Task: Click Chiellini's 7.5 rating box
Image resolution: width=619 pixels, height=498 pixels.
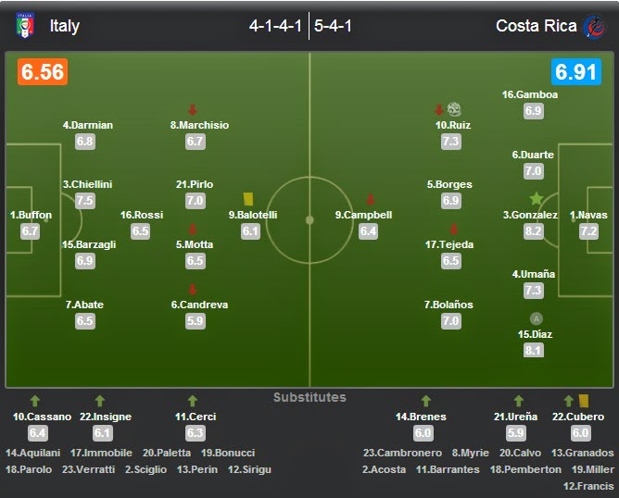Action: pos(85,201)
